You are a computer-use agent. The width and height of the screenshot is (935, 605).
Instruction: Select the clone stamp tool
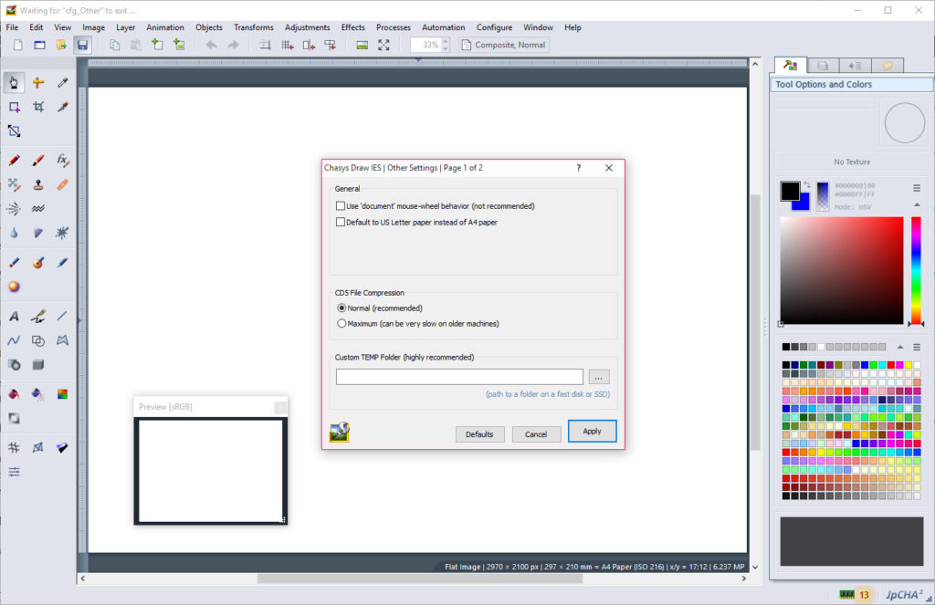[38, 184]
